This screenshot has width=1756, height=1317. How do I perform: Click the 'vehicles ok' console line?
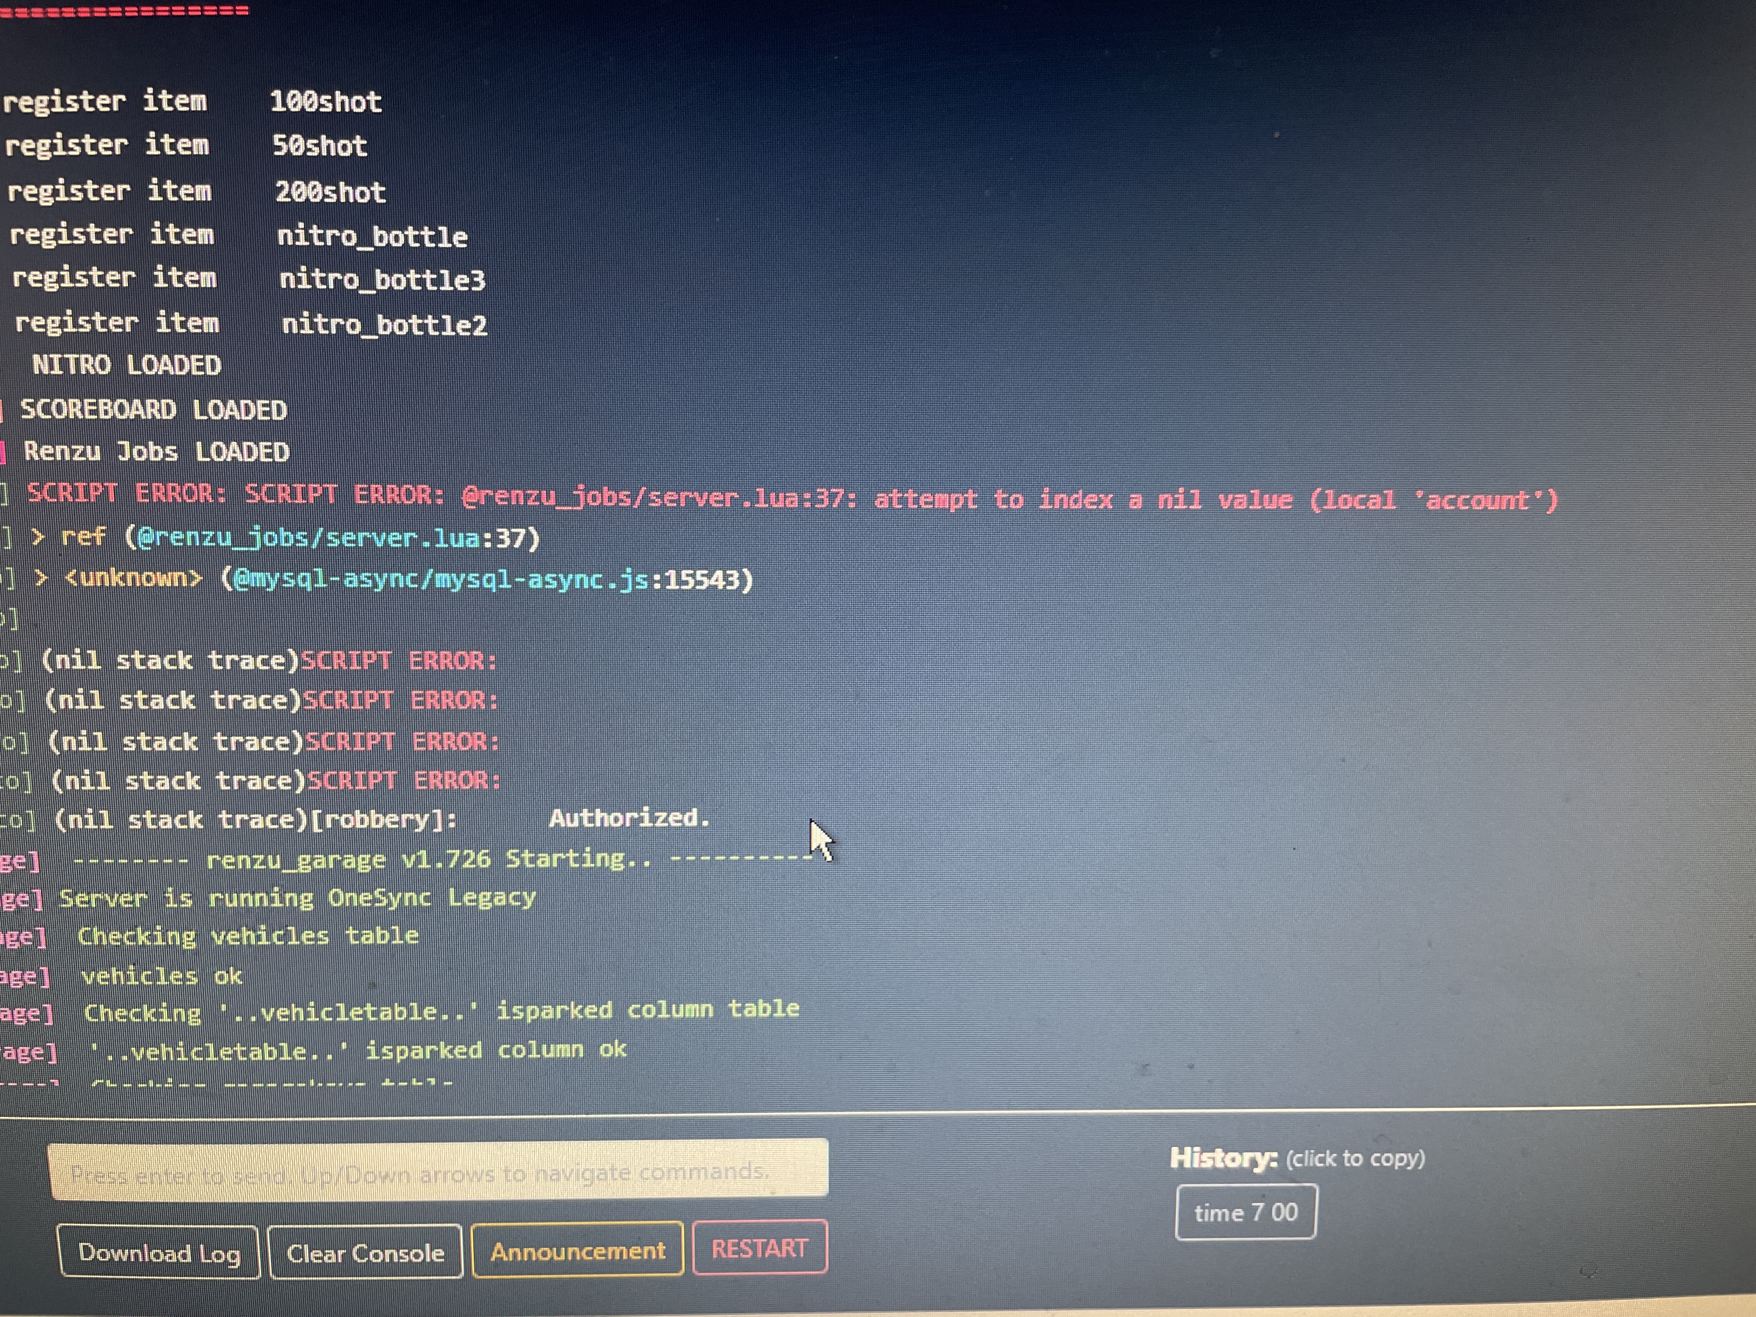click(x=161, y=975)
